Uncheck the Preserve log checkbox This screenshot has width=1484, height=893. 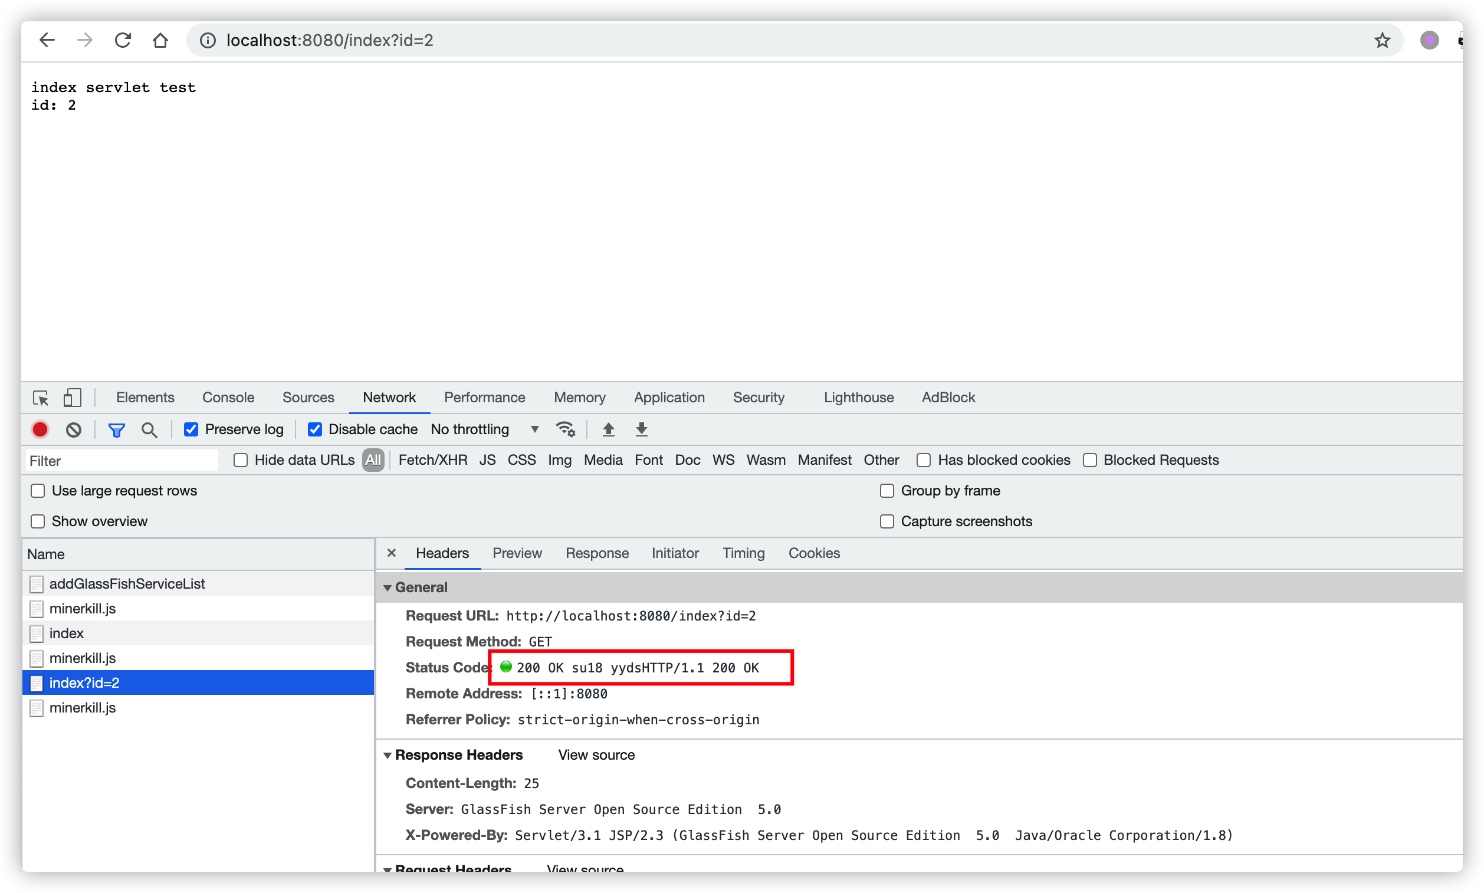click(191, 429)
